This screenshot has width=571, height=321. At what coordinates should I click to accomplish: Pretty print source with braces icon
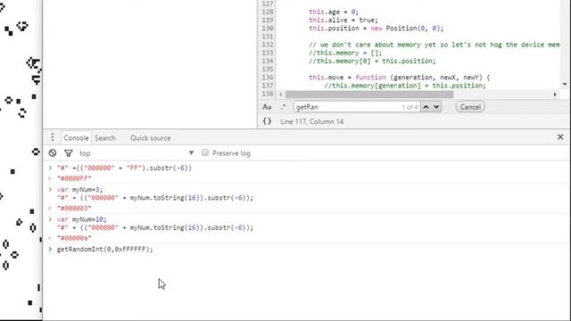pos(267,121)
